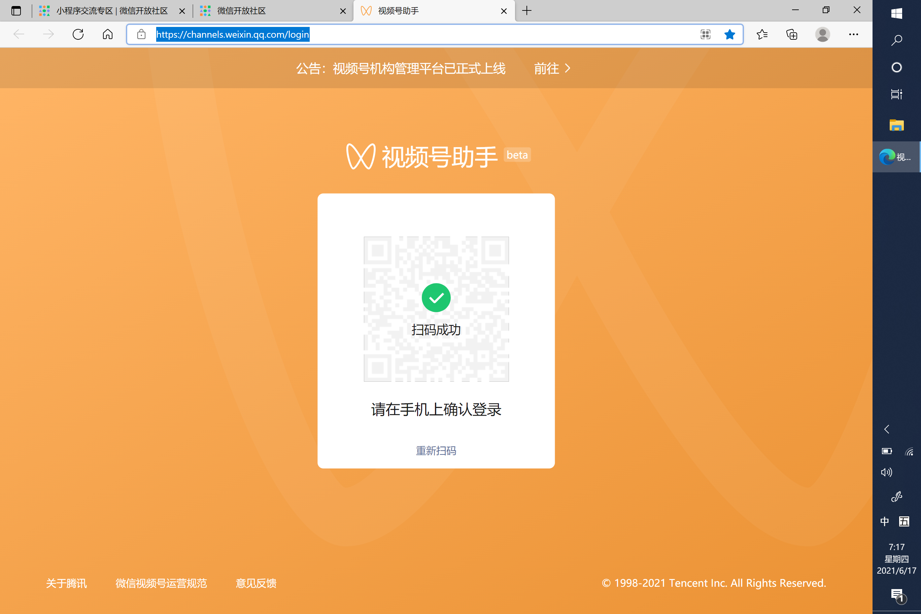Open the 意见反馈 feedback link
Viewport: 921px width, 614px height.
click(x=256, y=583)
